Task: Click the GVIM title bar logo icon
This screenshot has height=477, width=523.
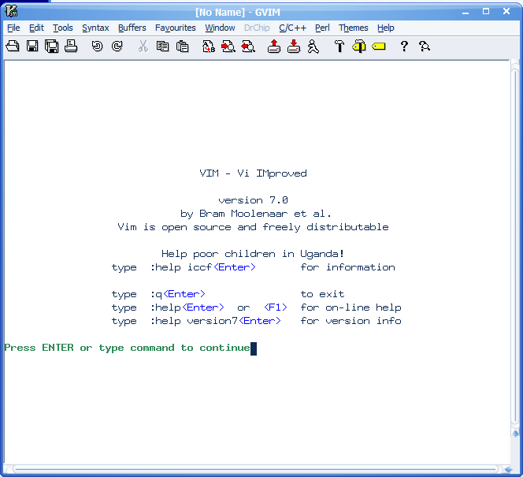Action: (x=11, y=11)
